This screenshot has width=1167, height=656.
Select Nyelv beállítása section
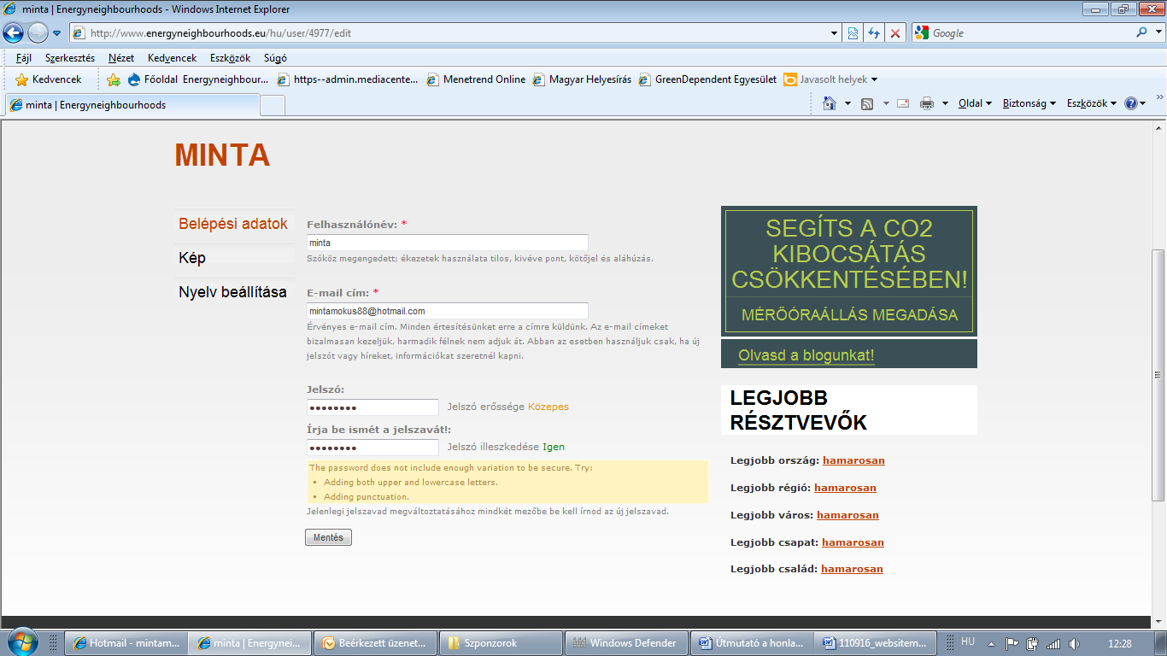[232, 292]
